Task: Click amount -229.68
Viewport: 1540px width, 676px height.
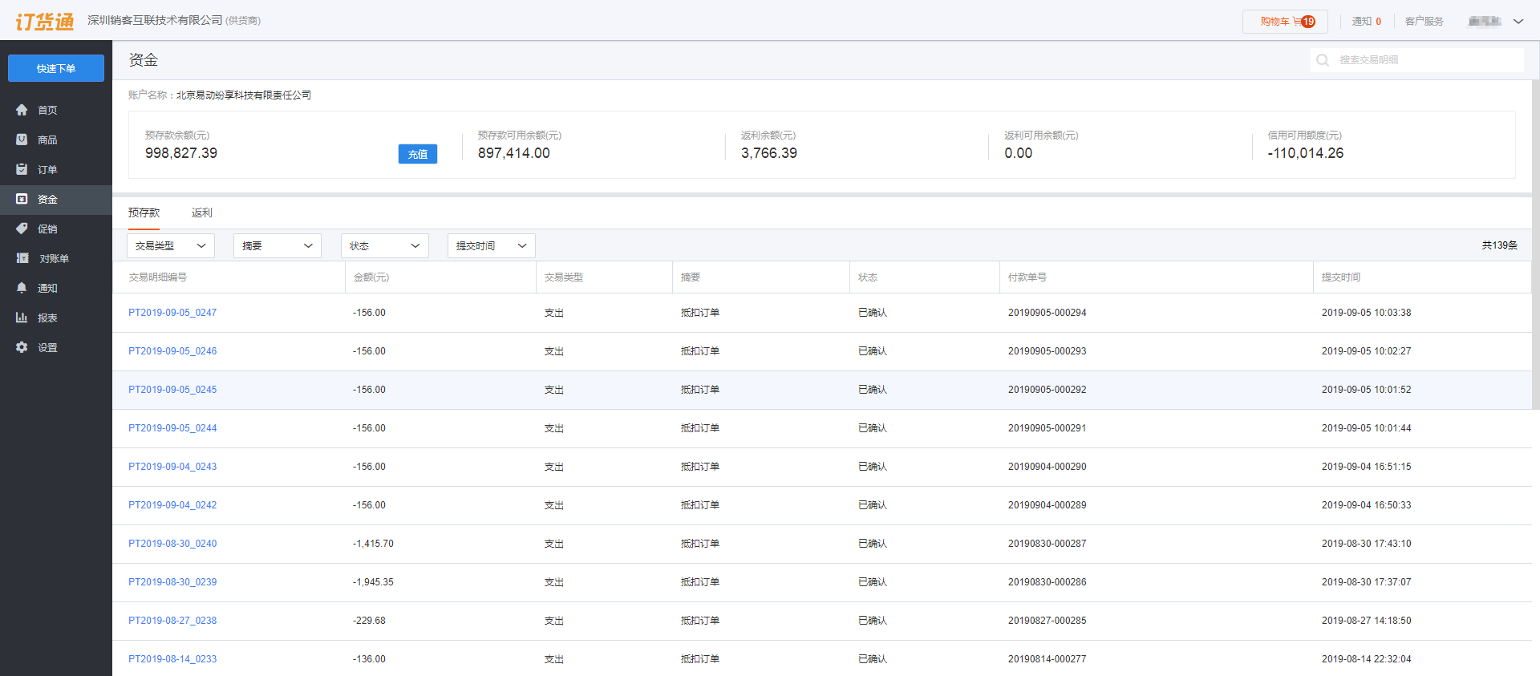Action: [x=369, y=621]
